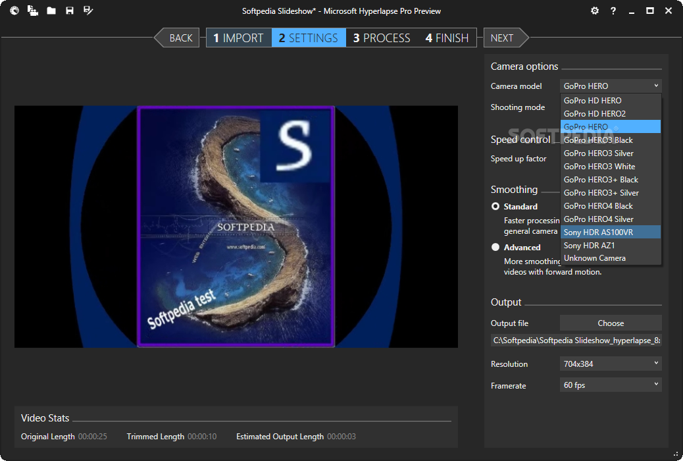Select GoPro HERO3+ Black option

(611, 179)
